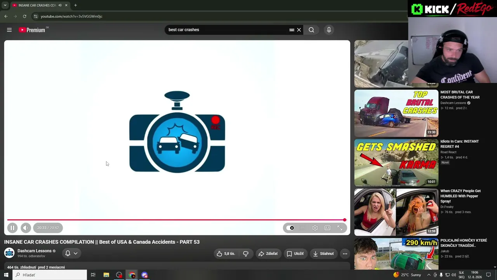This screenshot has width=497, height=280.
Task: Open MOST BRUTAL CAR CRASHES thumbnail
Action: [x=396, y=113]
